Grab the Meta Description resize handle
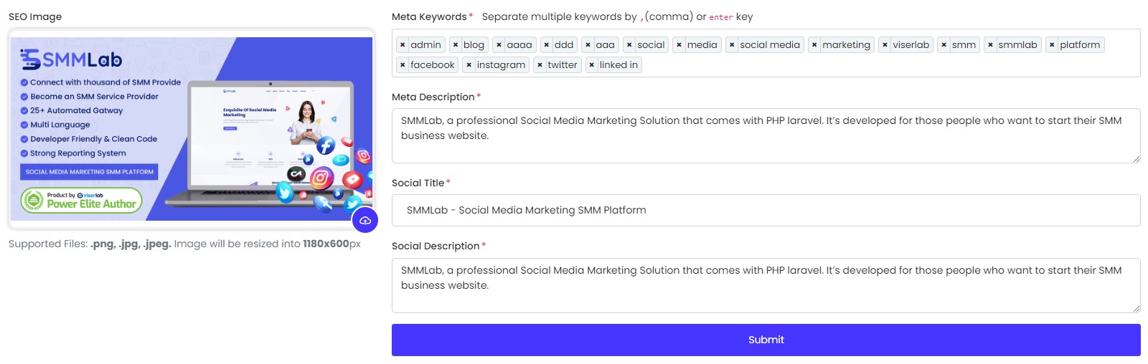 click(x=1136, y=159)
